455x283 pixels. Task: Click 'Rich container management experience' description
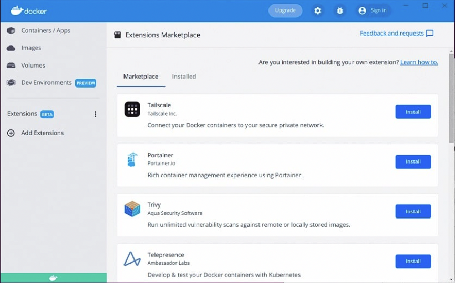pos(225,175)
